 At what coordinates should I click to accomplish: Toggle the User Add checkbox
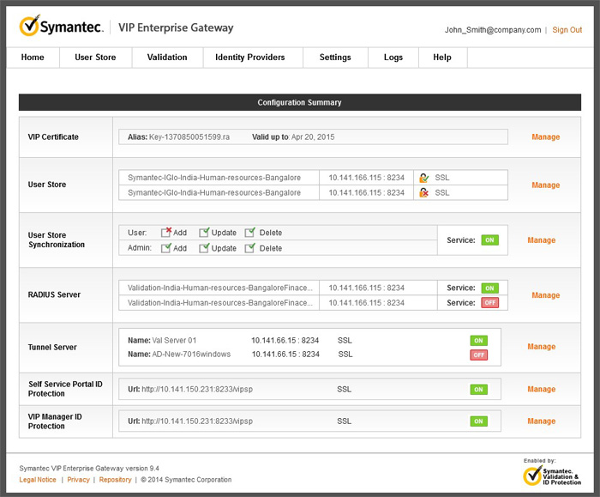point(166,233)
